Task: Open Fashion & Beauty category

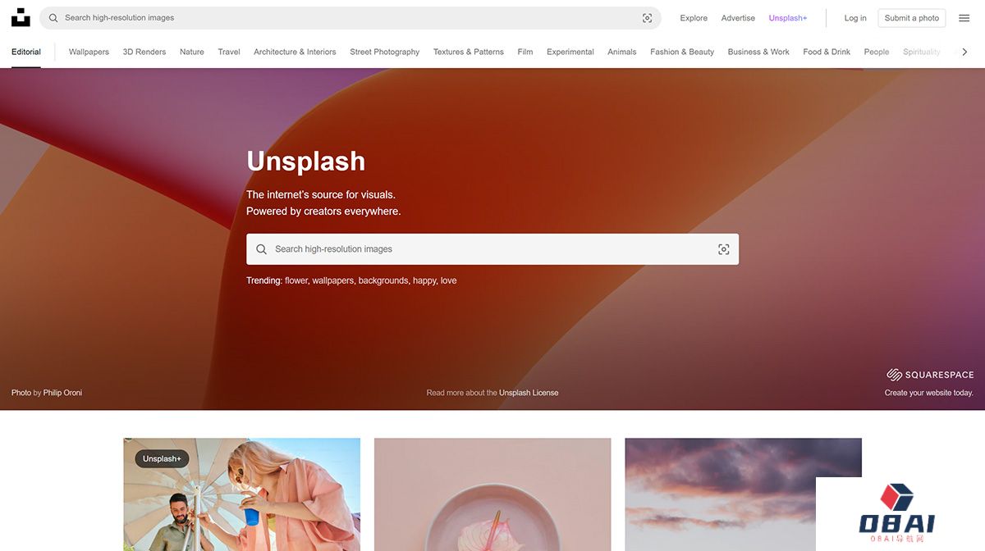Action: coord(682,52)
